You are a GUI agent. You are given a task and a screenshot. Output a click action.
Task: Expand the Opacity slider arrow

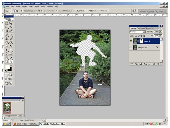pyautogui.click(x=161, y=32)
